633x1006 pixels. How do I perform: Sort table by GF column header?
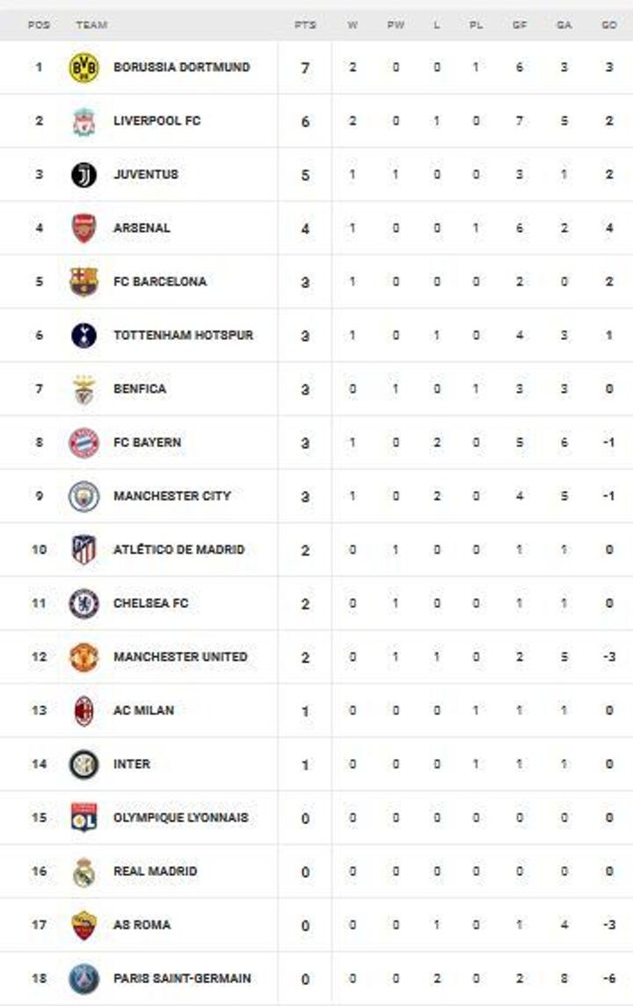pyautogui.click(x=520, y=25)
